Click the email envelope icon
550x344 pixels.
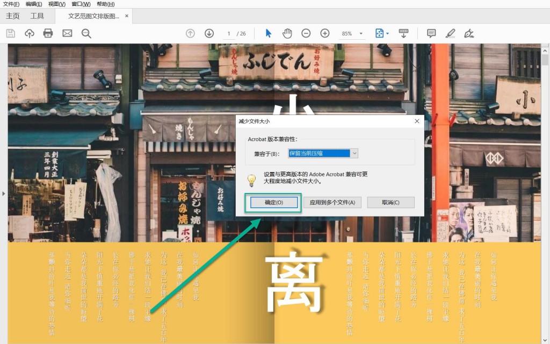pos(67,33)
